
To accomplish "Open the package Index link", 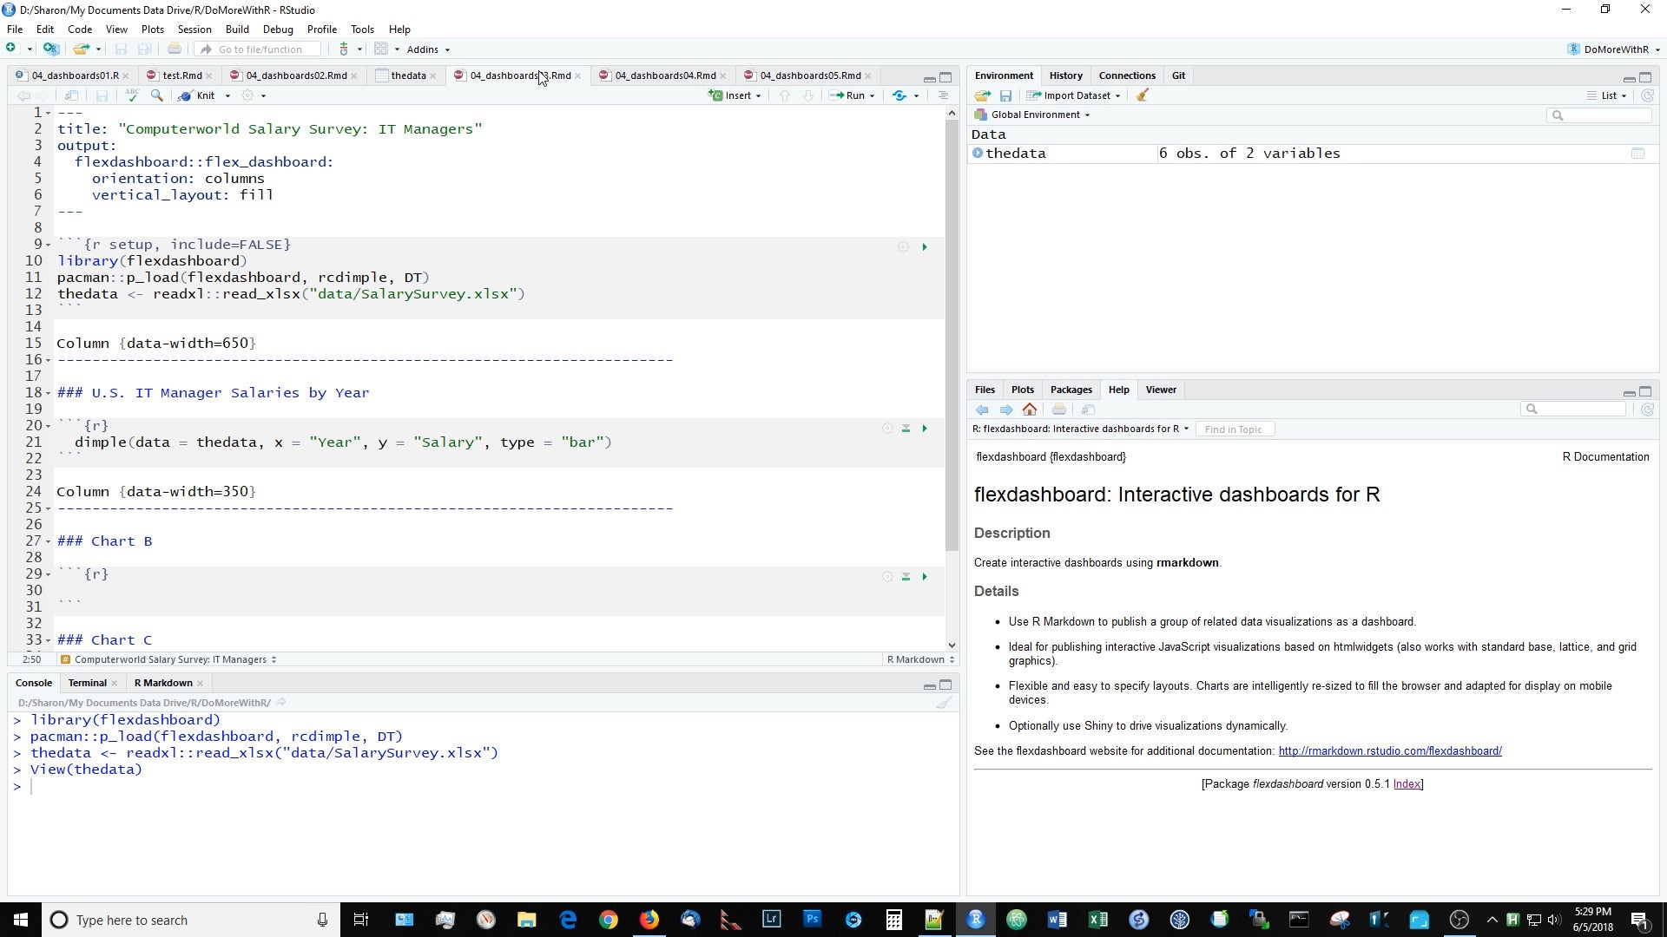I will (x=1407, y=784).
